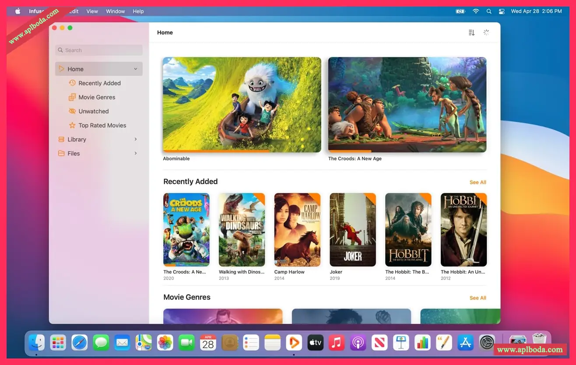Select the Unwatched eye icon in sidebar

coord(72,111)
